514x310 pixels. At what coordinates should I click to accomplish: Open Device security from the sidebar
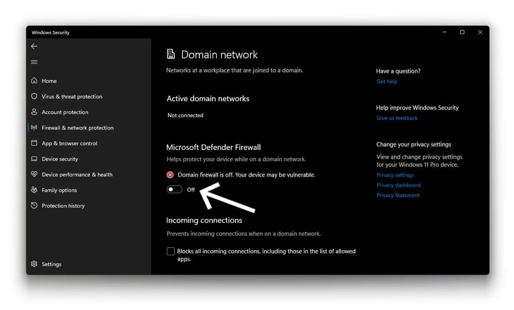(60, 159)
